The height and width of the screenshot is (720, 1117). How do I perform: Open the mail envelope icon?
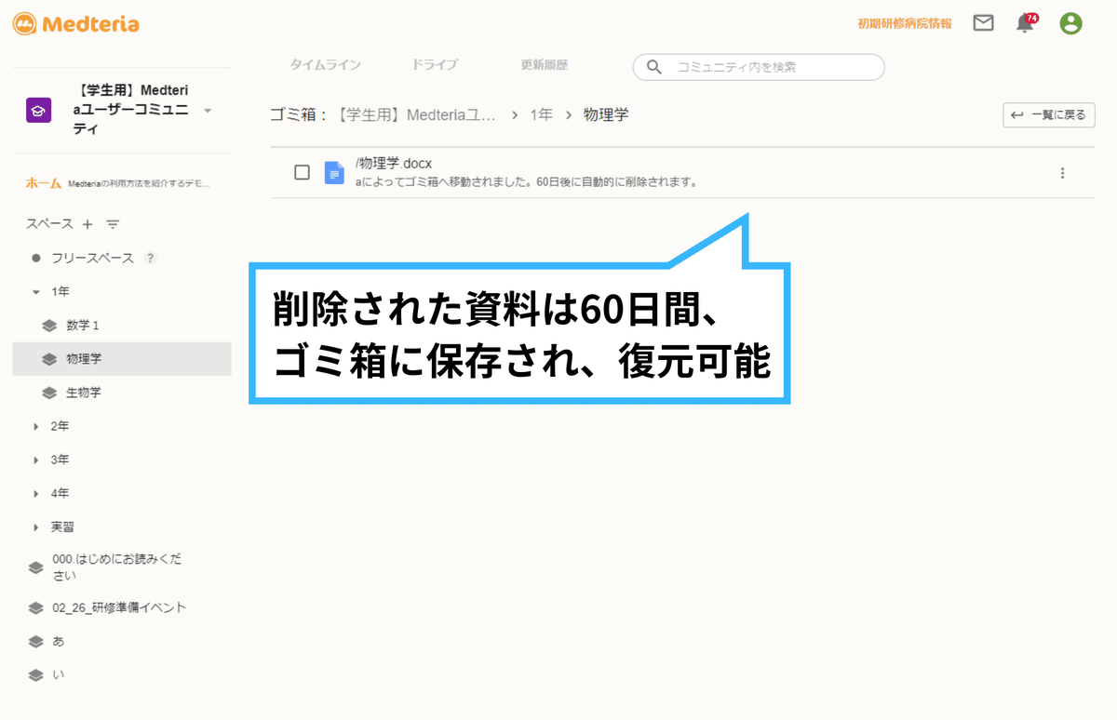(983, 23)
